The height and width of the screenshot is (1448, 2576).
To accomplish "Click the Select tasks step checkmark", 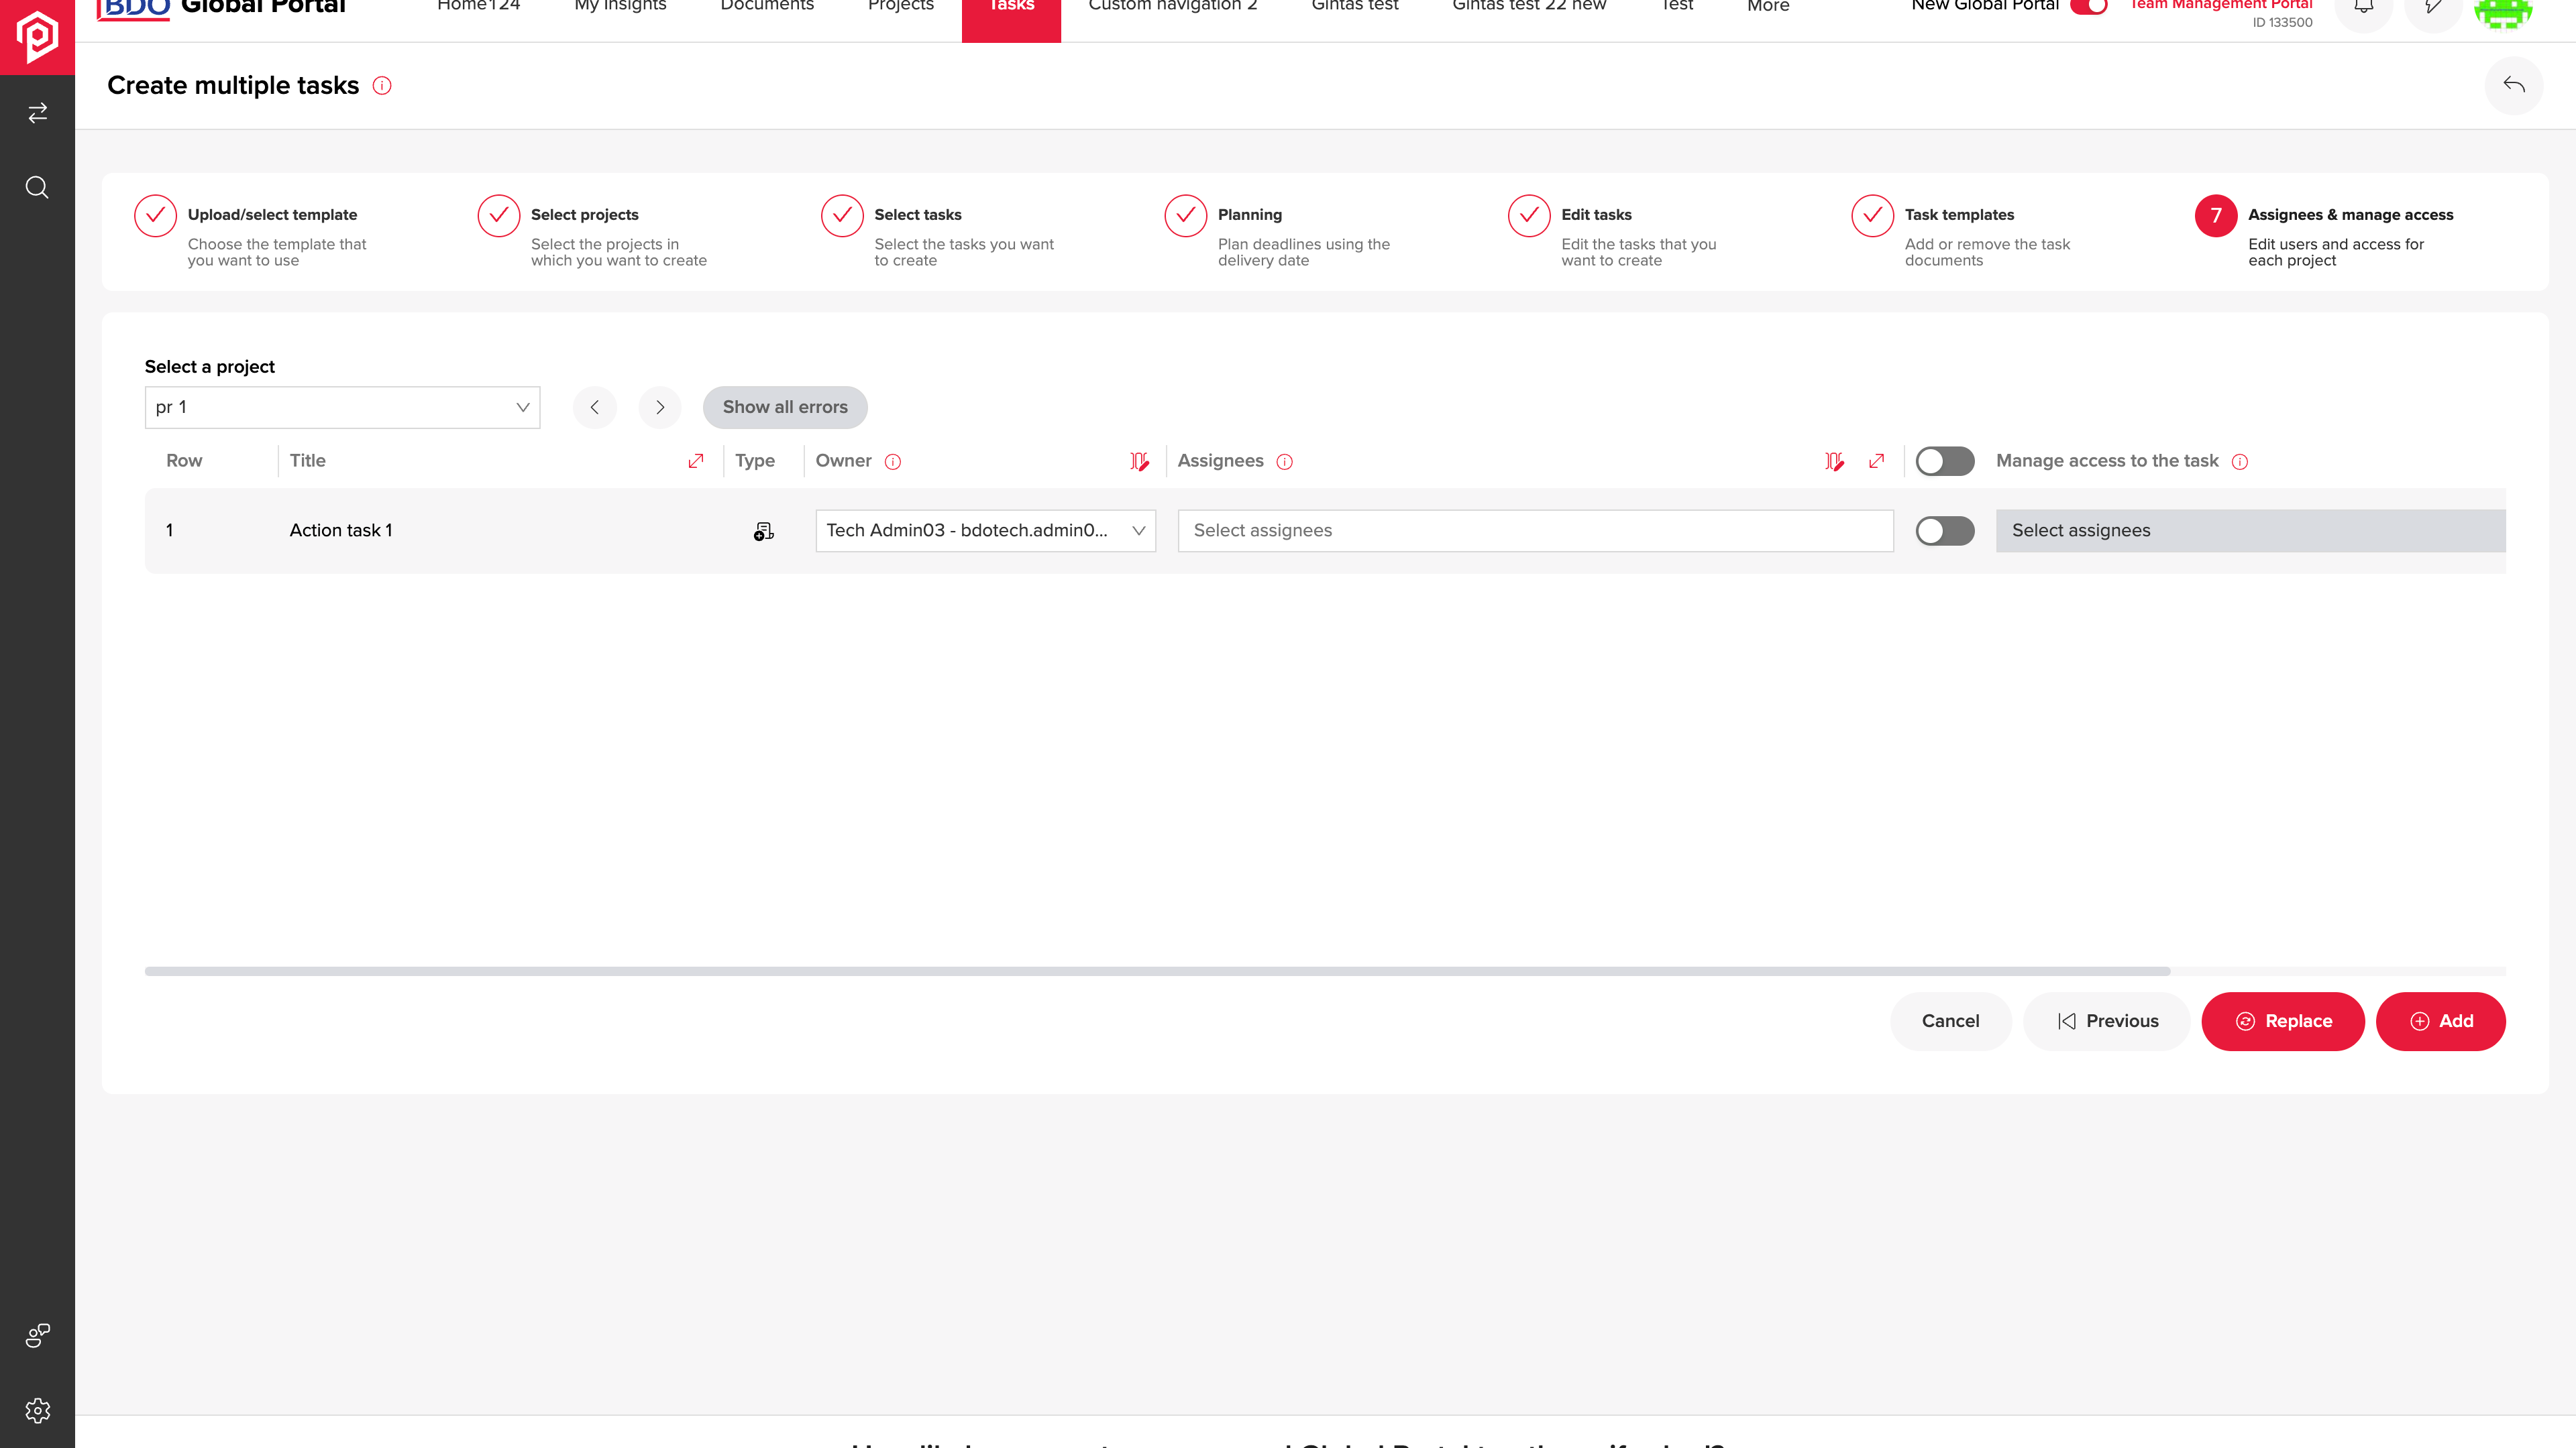I will pyautogui.click(x=842, y=216).
